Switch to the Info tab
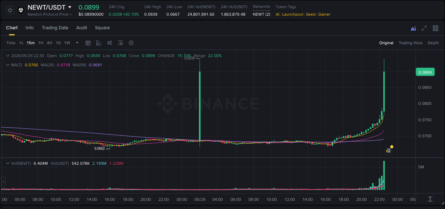 click(x=30, y=28)
